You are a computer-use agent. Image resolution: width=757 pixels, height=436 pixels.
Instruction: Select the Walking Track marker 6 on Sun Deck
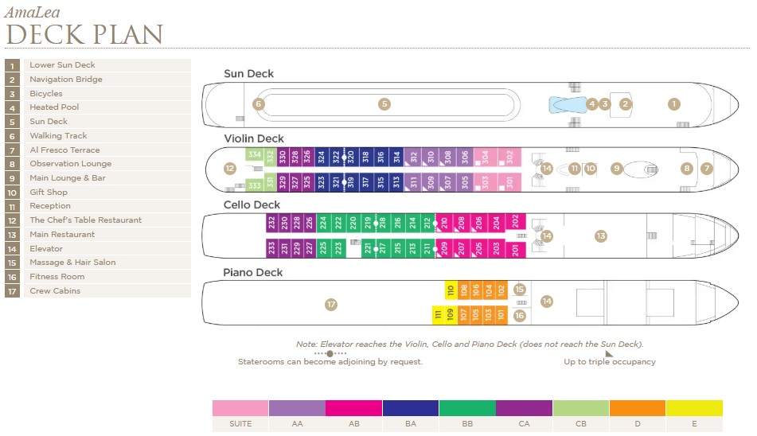pyautogui.click(x=258, y=103)
